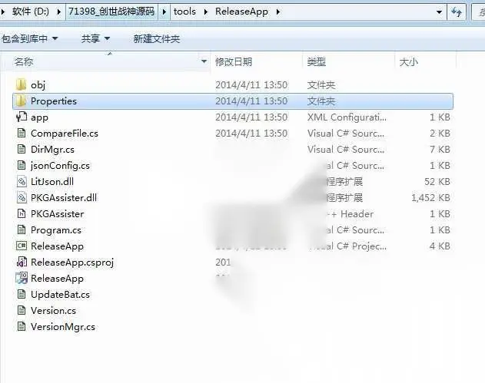Click XML Configurati... type of app
This screenshot has height=383, width=485.
pos(347,117)
